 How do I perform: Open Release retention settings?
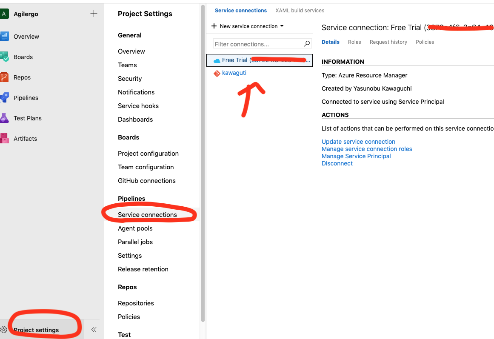[143, 269]
